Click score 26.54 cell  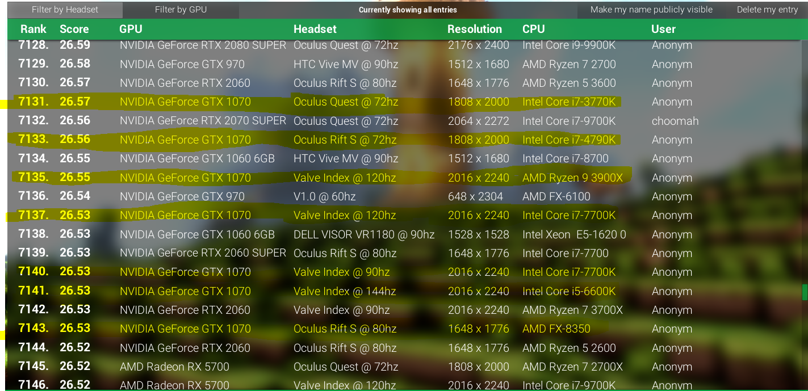(x=75, y=196)
